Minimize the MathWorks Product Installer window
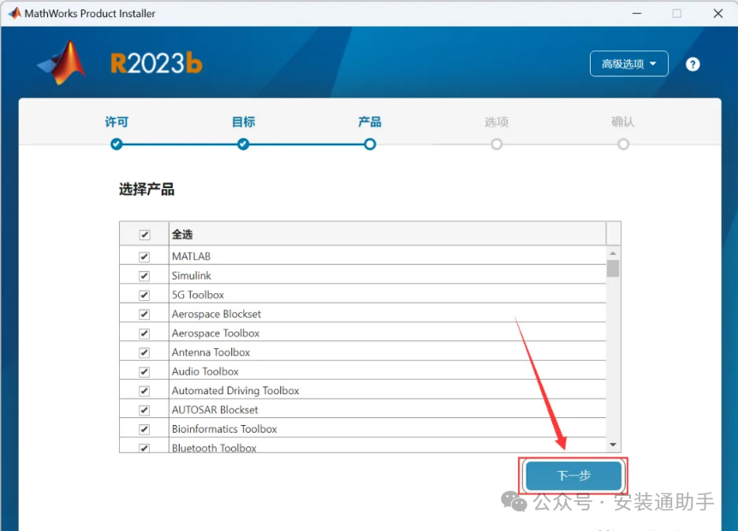 point(637,13)
